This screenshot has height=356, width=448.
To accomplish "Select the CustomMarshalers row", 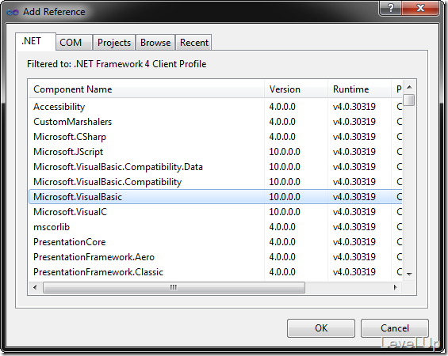I will click(x=215, y=122).
